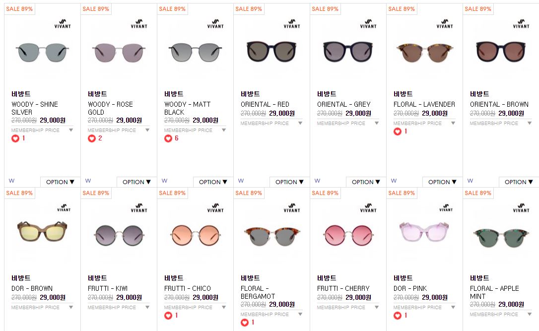This screenshot has height=331, width=539.
Task: Open the FRUTTI - KIWI product link
Action: click(108, 288)
